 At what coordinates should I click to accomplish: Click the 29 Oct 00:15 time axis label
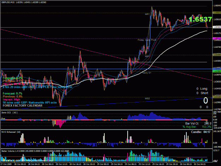tap(103, 164)
